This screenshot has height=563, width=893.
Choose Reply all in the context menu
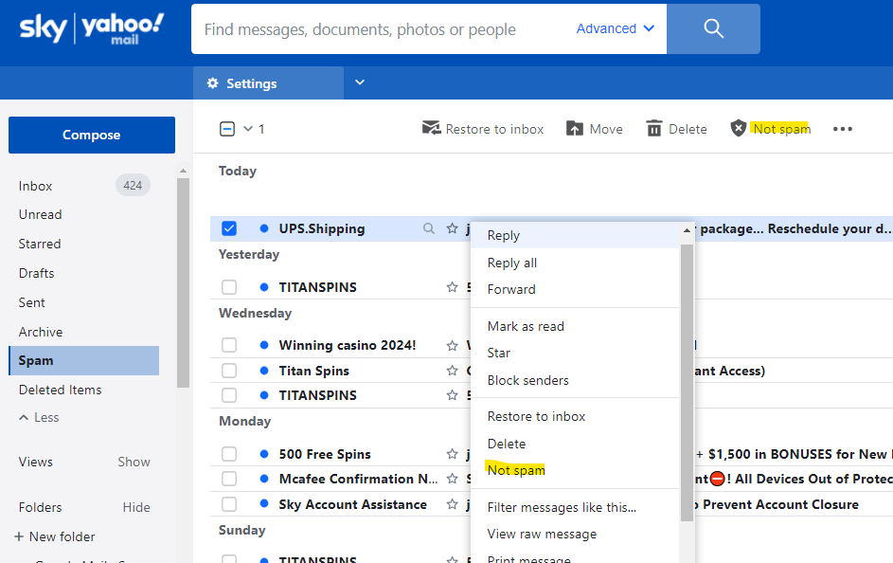tap(575, 263)
